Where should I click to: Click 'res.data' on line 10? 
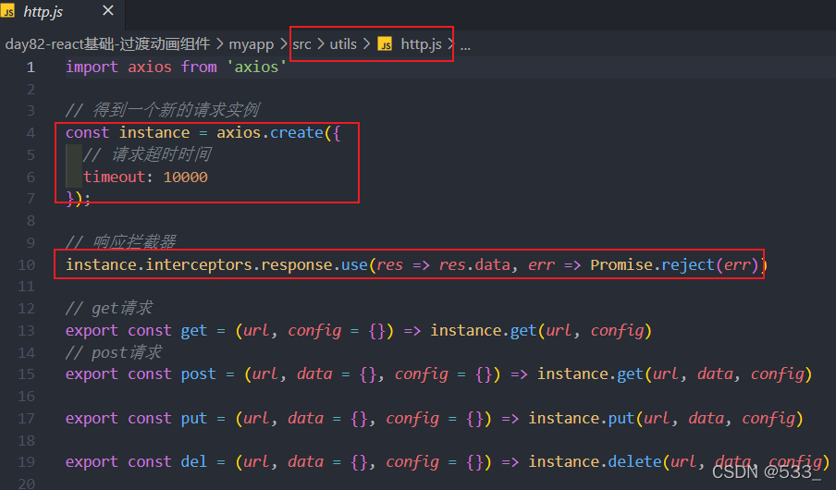tap(474, 265)
